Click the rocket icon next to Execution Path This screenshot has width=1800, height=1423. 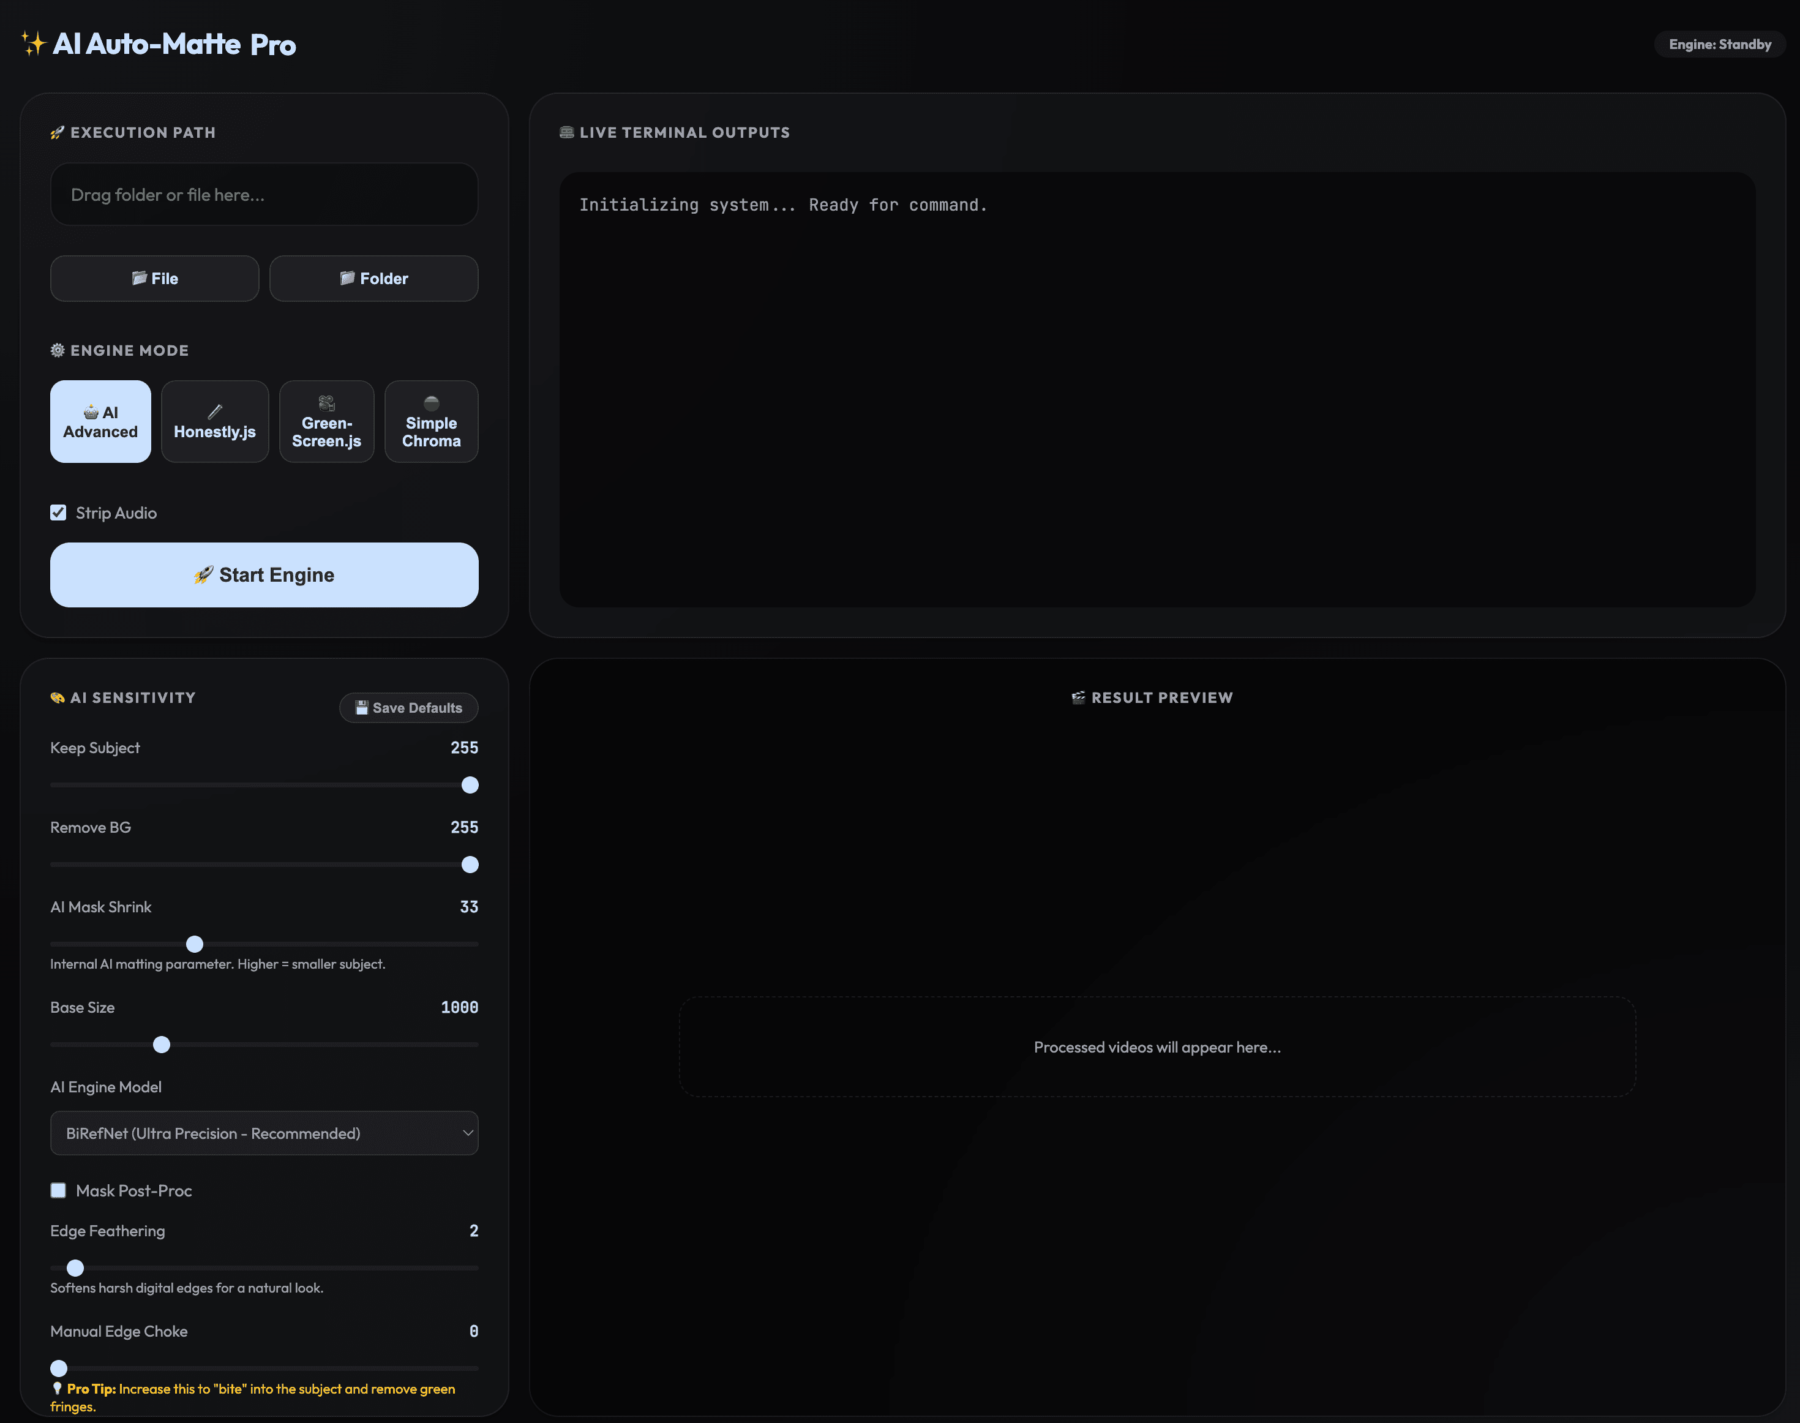[57, 132]
